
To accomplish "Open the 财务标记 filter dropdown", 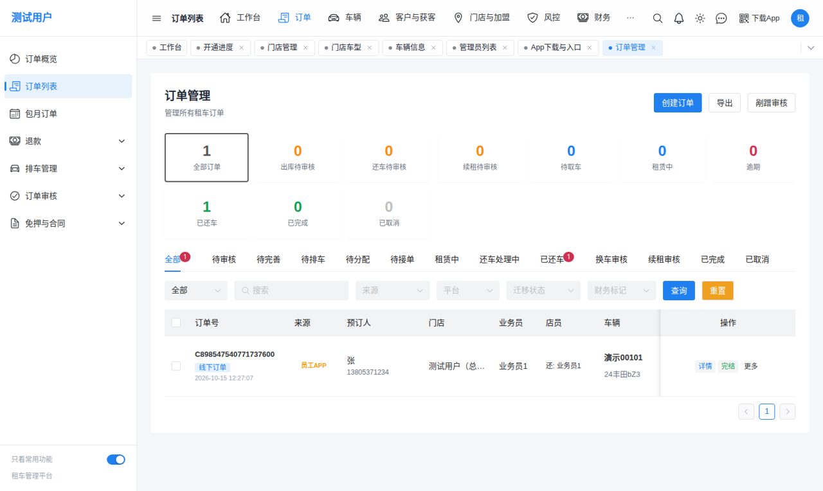I will [x=622, y=290].
